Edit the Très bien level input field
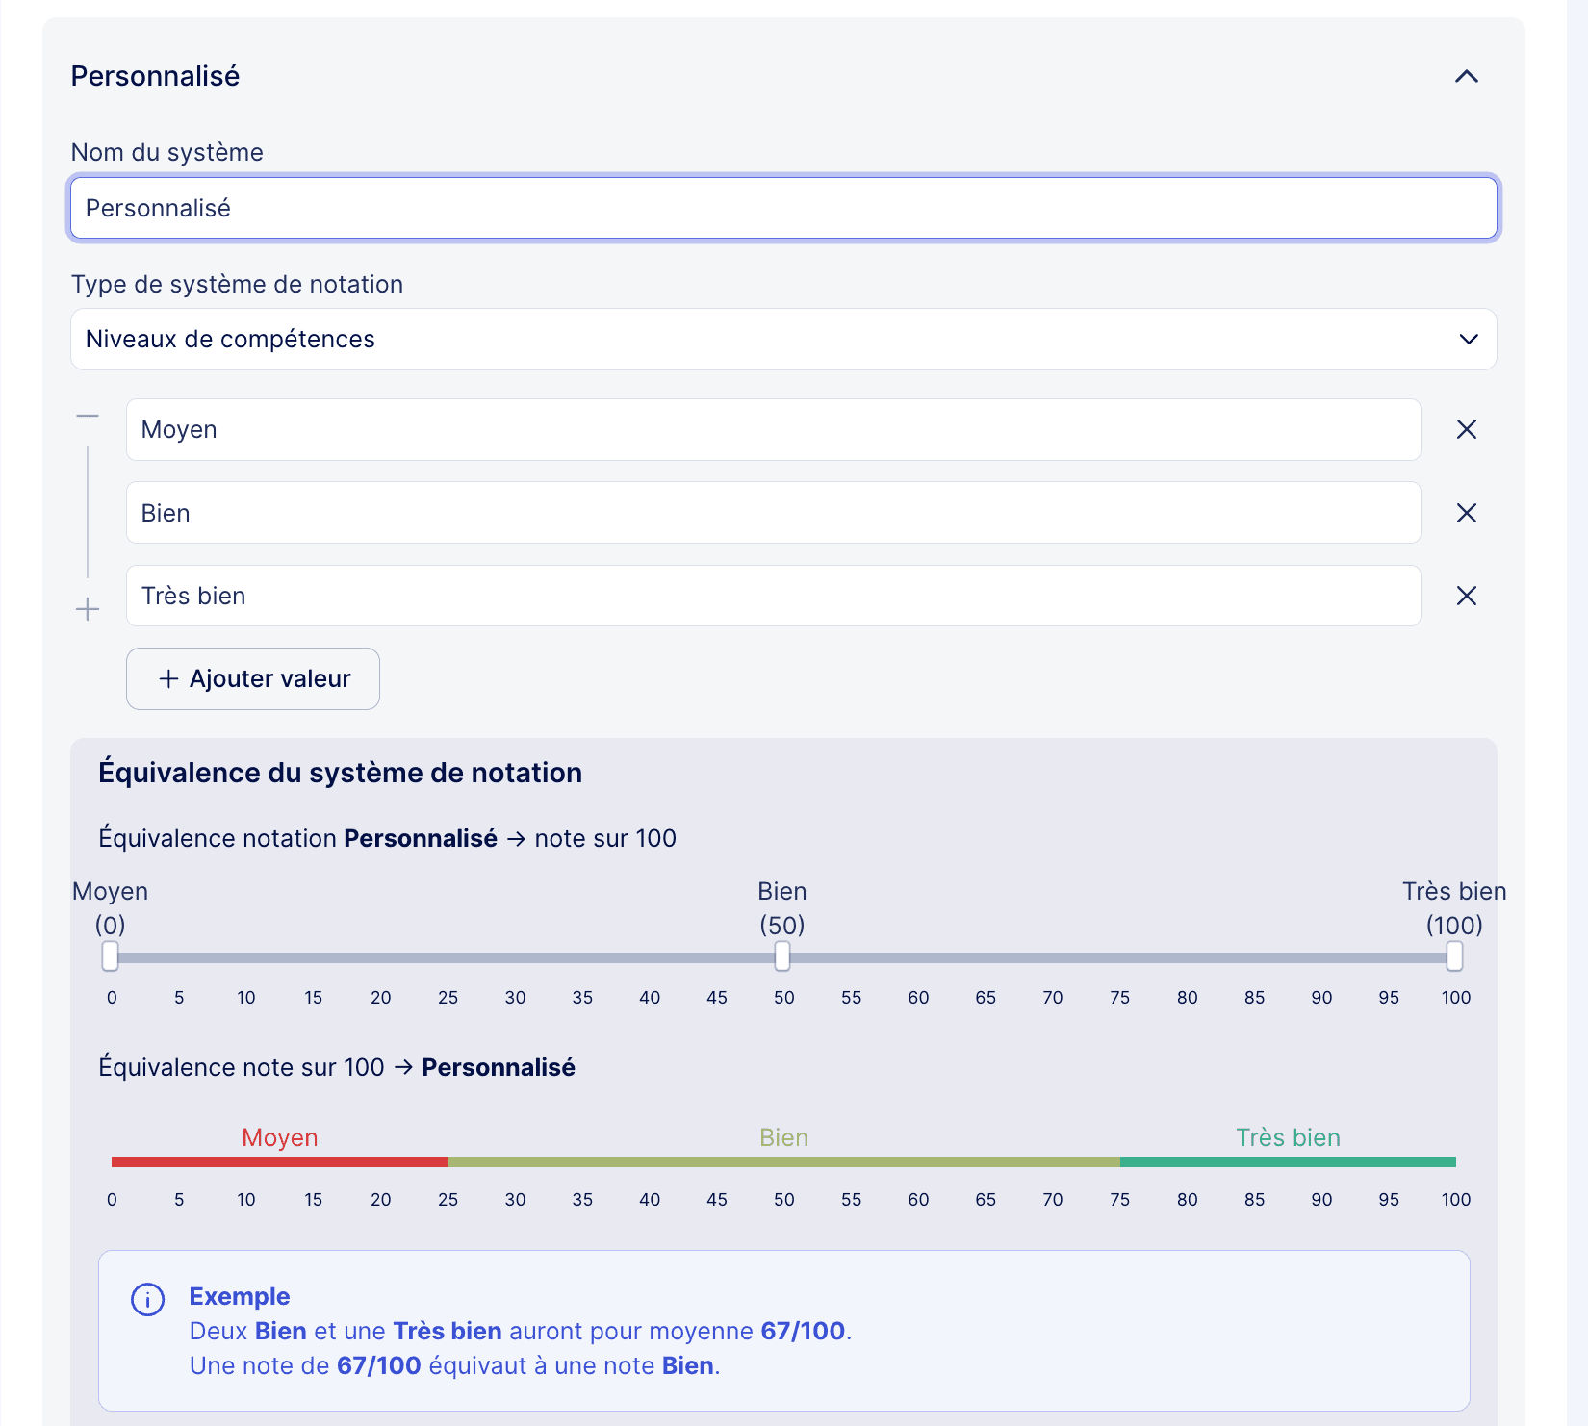Image resolution: width=1588 pixels, height=1426 pixels. (773, 596)
